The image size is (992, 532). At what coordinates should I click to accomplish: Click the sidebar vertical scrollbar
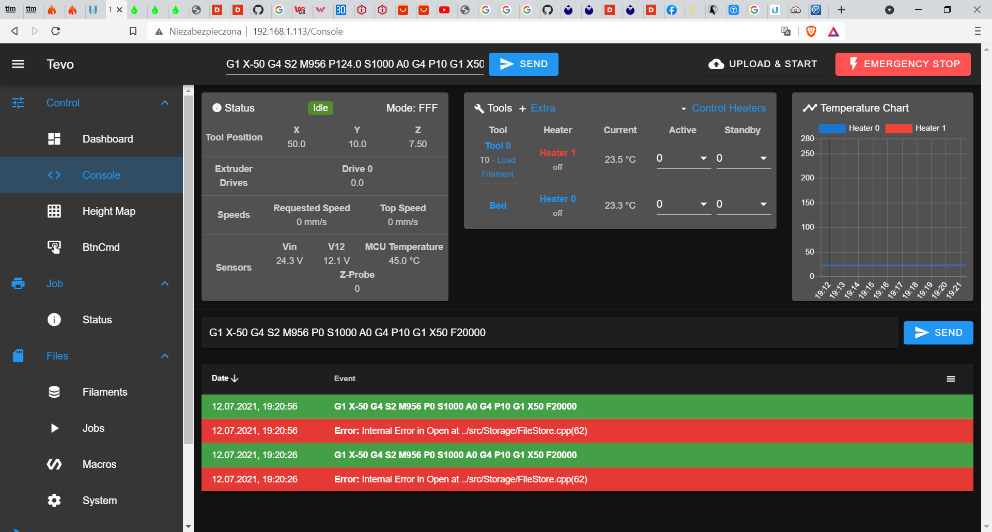tap(188, 269)
